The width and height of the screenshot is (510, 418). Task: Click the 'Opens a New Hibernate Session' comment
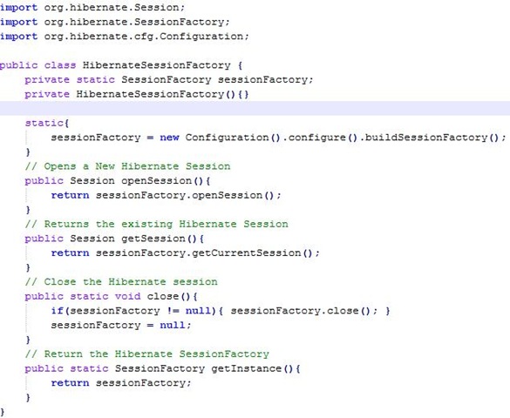[128, 166]
